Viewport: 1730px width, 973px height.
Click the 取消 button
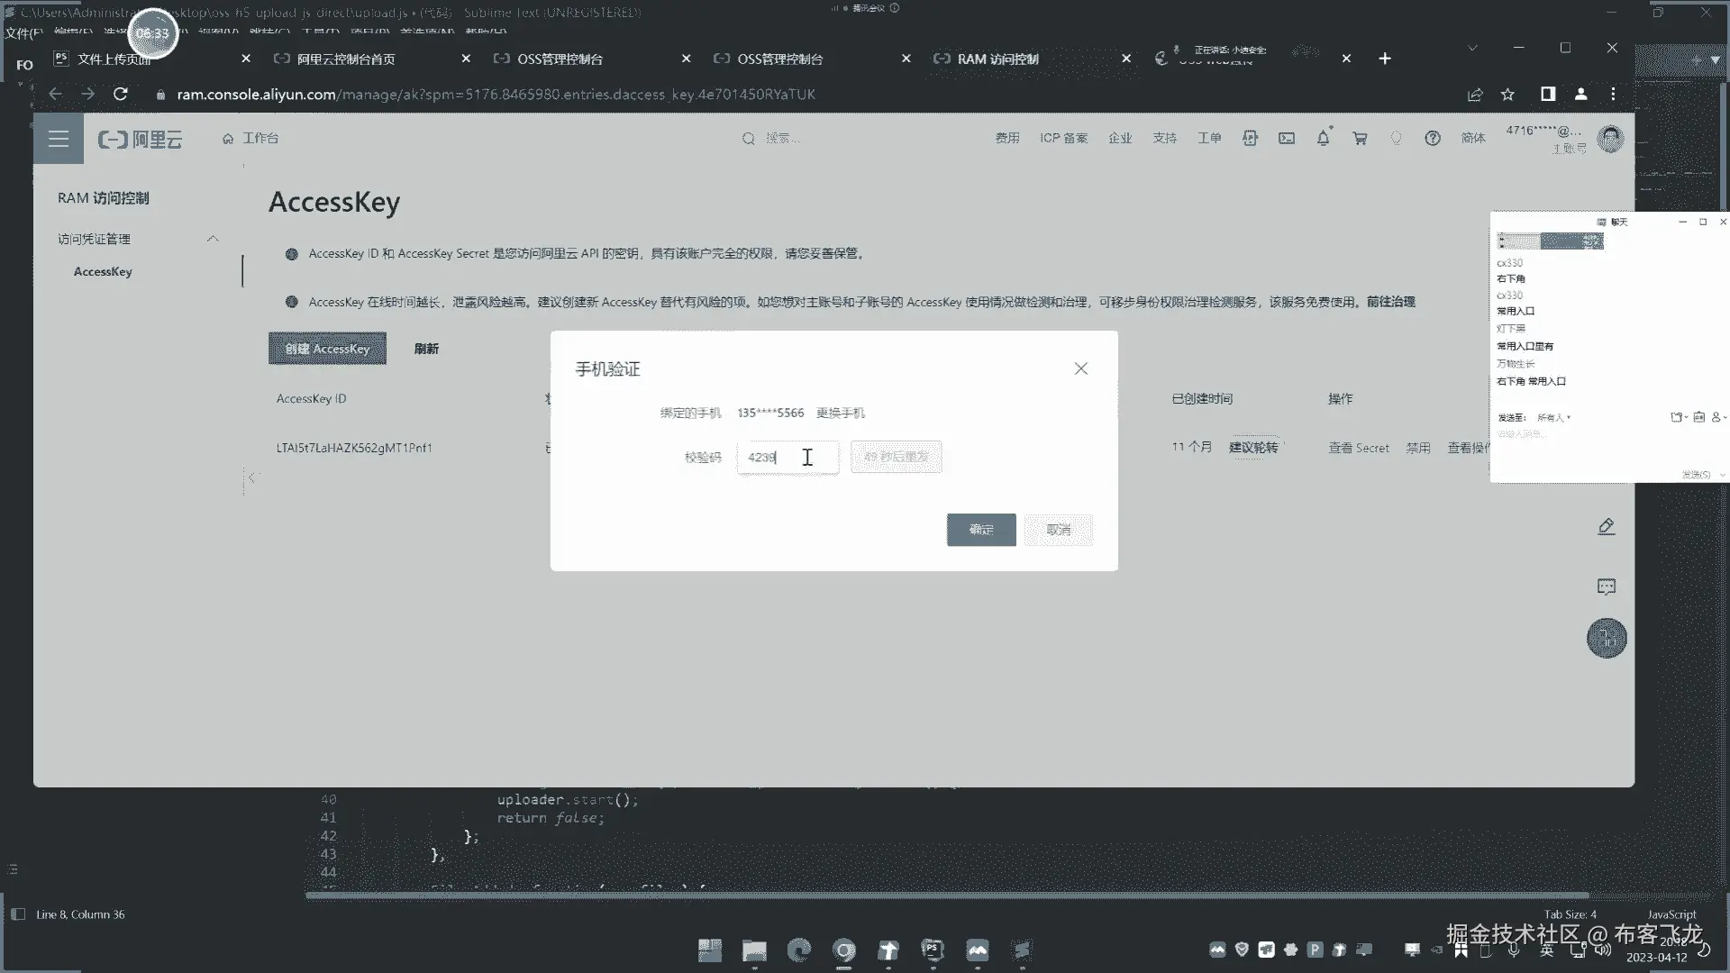(1058, 530)
